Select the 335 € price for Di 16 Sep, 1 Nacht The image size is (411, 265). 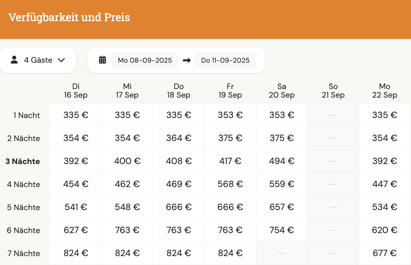click(x=76, y=115)
